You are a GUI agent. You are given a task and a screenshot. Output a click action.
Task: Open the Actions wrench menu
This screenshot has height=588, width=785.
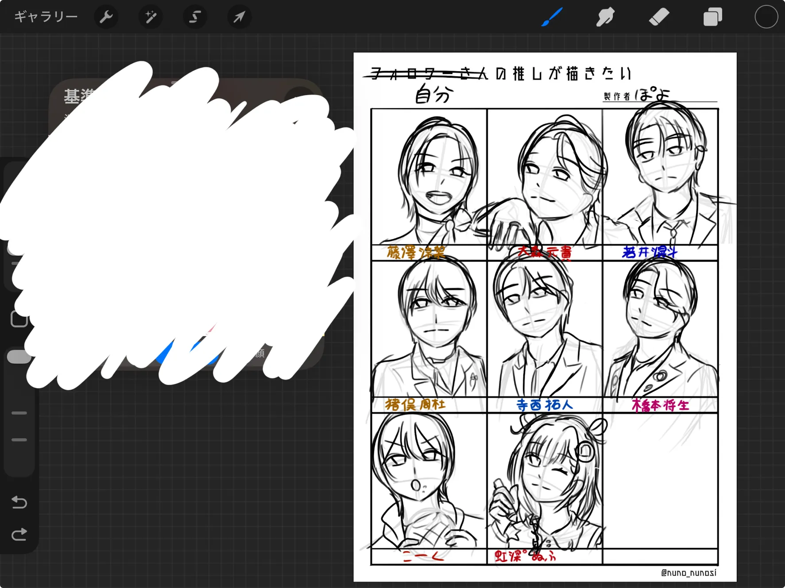point(106,17)
